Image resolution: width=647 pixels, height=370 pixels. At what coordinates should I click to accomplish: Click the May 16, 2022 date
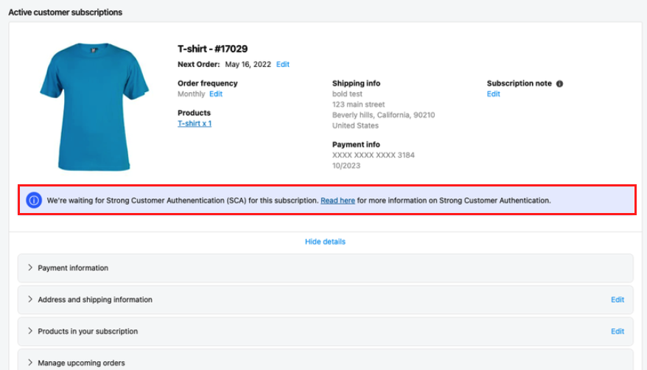tap(248, 64)
